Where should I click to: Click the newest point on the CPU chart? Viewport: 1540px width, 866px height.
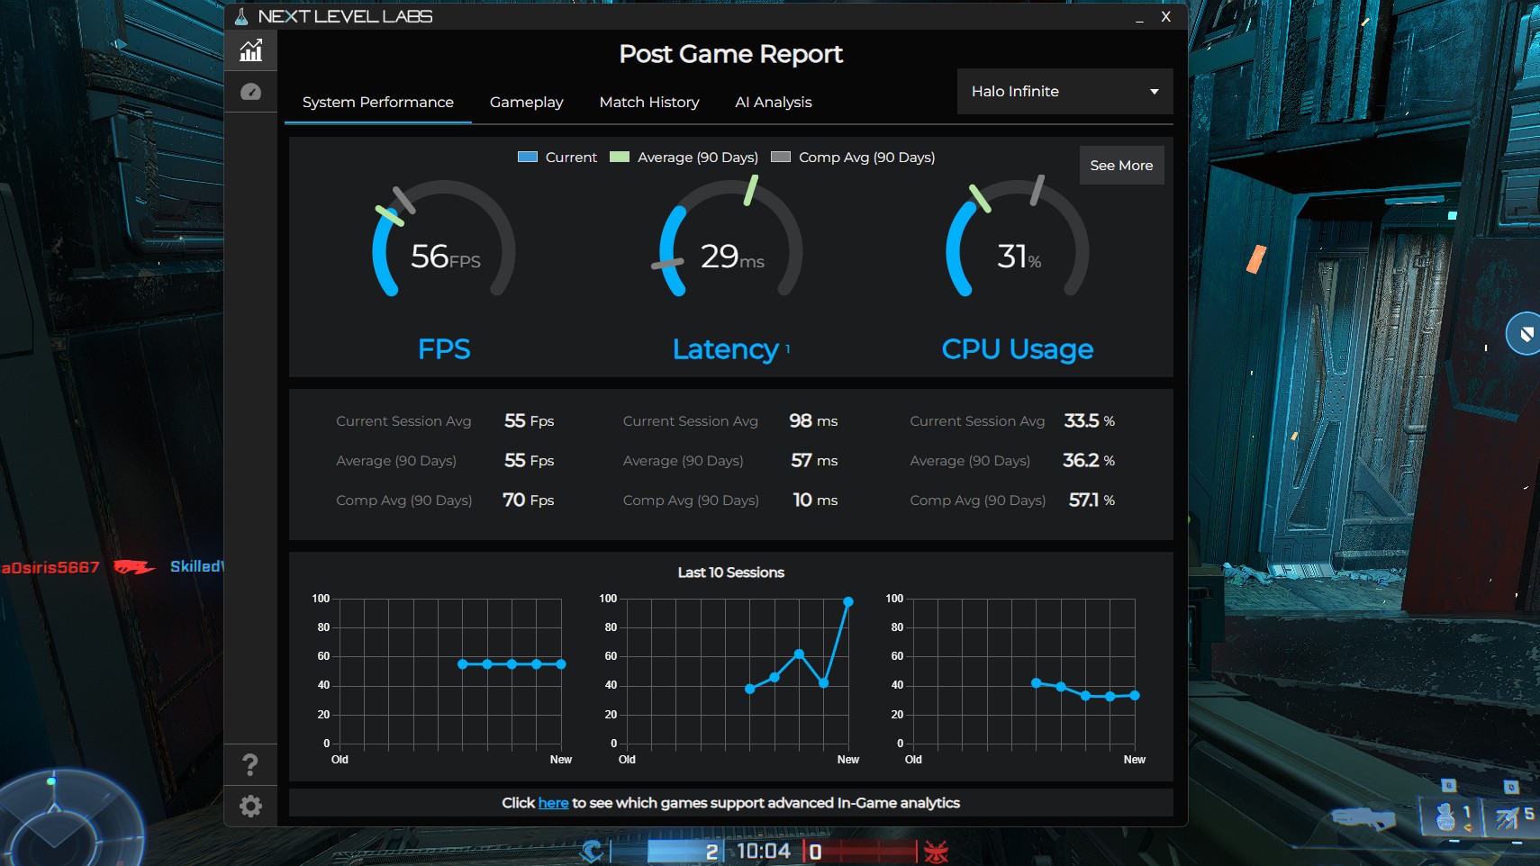1135,695
